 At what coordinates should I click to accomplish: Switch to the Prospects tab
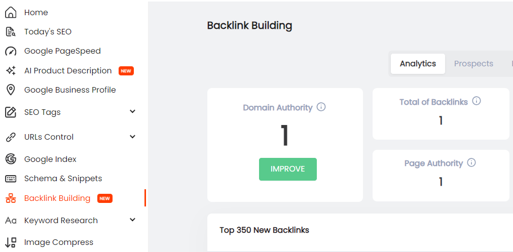pyautogui.click(x=473, y=64)
